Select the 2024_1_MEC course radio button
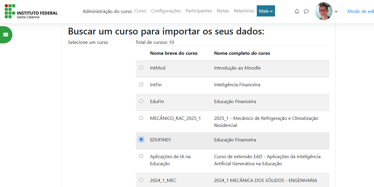374x187 pixels. click(141, 180)
